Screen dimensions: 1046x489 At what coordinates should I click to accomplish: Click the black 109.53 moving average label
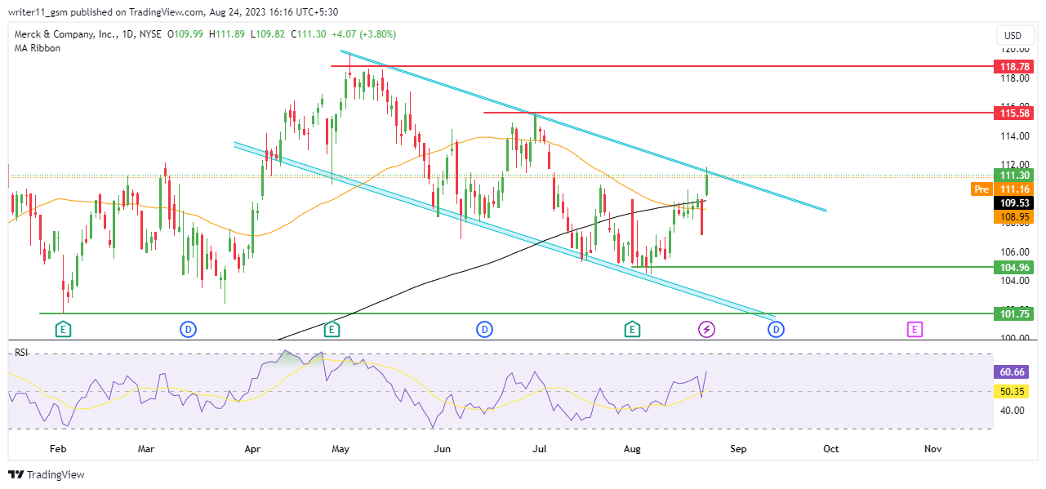click(x=1013, y=202)
